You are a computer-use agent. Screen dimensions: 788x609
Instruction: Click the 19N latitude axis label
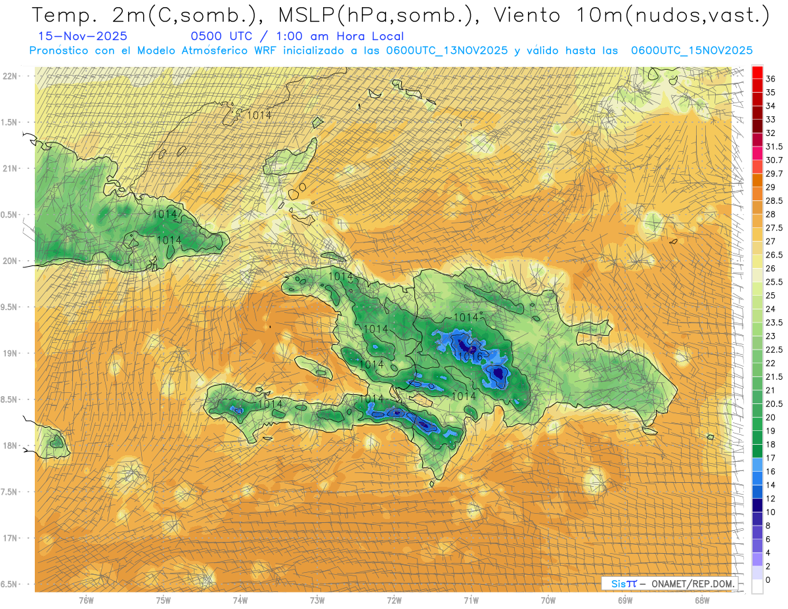pyautogui.click(x=11, y=353)
